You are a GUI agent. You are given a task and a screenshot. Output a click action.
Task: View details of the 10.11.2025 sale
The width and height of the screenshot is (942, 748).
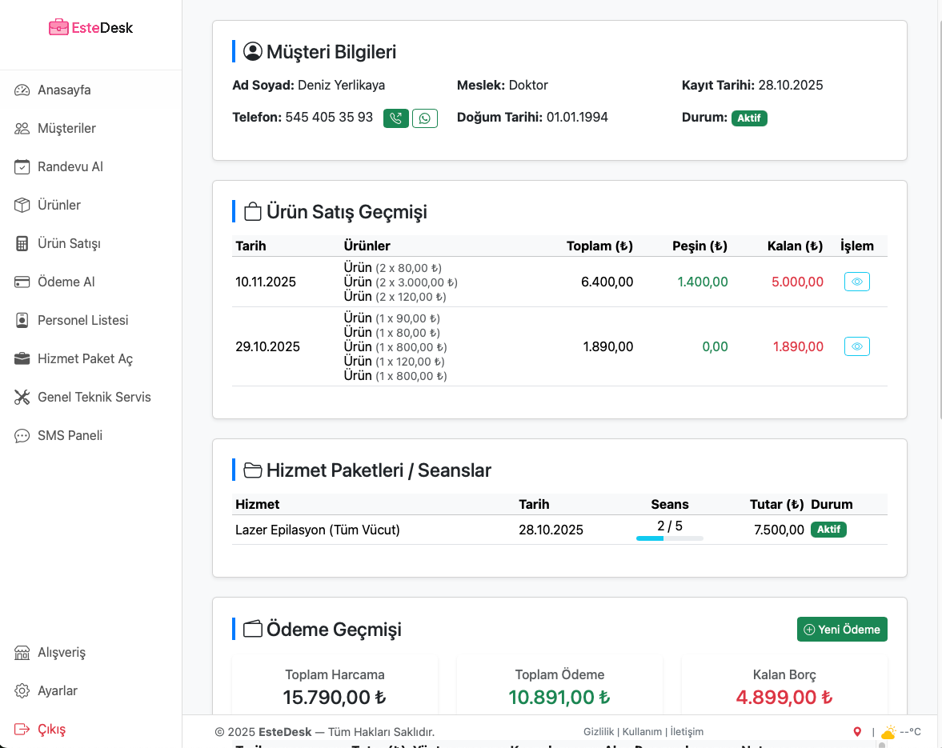tap(856, 282)
